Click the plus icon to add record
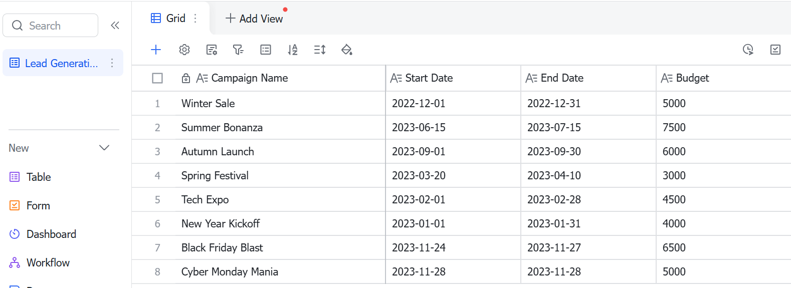The height and width of the screenshot is (288, 791). point(156,50)
